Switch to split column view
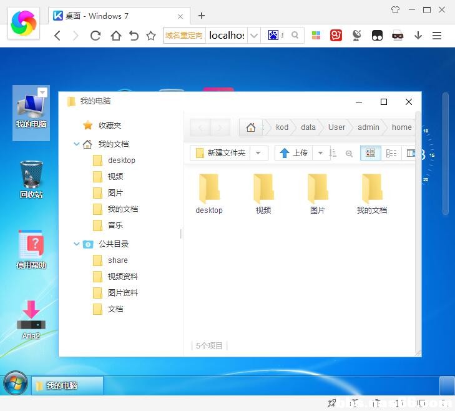Screen dimensions: 455x411 click(x=410, y=153)
